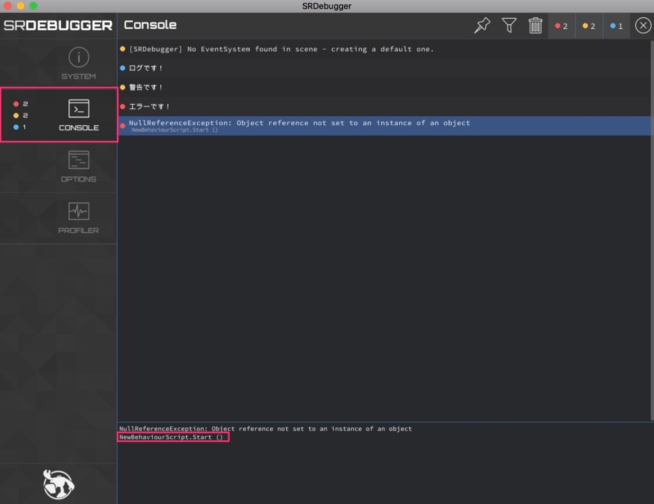Image resolution: width=654 pixels, height=504 pixels.
Task: Toggle warning log filter showing 2
Action: pos(588,26)
